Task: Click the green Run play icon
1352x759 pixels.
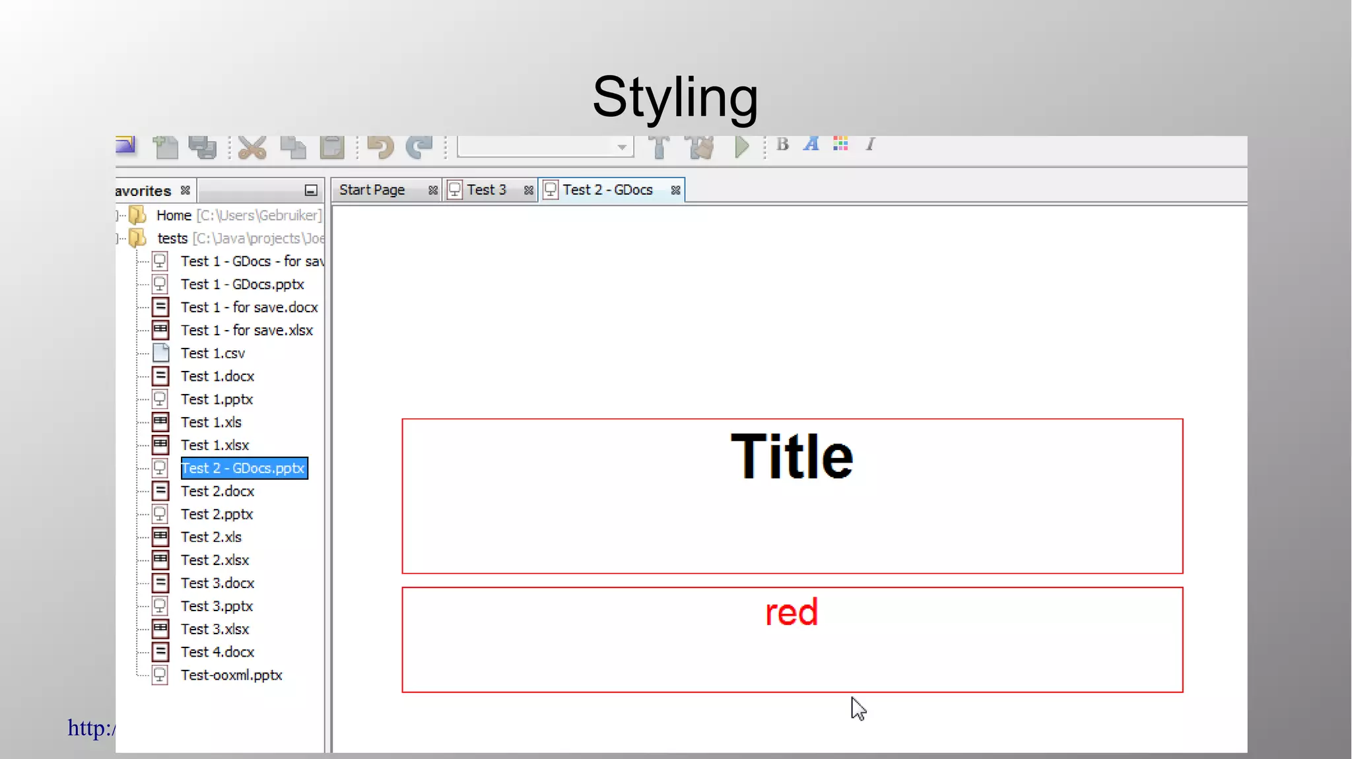Action: coord(742,147)
